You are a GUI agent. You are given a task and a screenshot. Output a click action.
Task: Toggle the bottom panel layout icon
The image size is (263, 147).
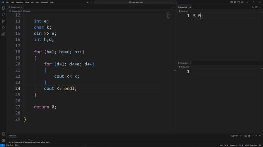235,2
